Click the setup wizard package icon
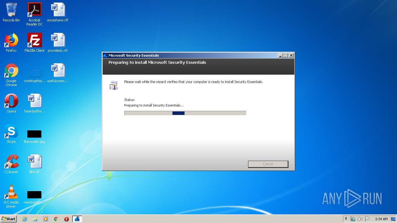The image size is (397, 223). [x=114, y=85]
